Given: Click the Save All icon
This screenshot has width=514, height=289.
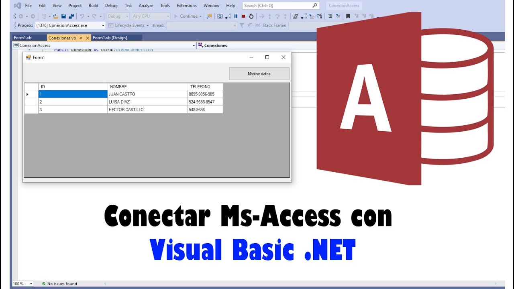Looking at the screenshot, I should coord(71,16).
